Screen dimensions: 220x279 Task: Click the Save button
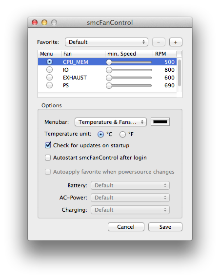pyautogui.click(x=165, y=227)
